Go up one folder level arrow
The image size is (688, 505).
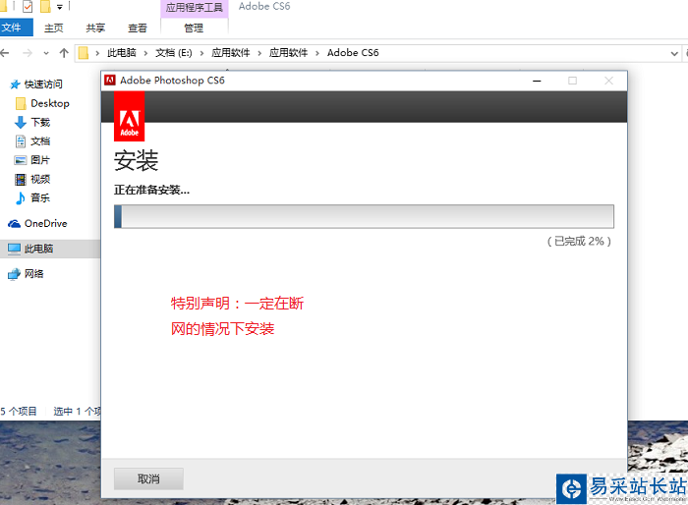point(64,53)
